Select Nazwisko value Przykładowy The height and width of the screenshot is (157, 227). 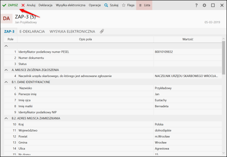coord(163,88)
